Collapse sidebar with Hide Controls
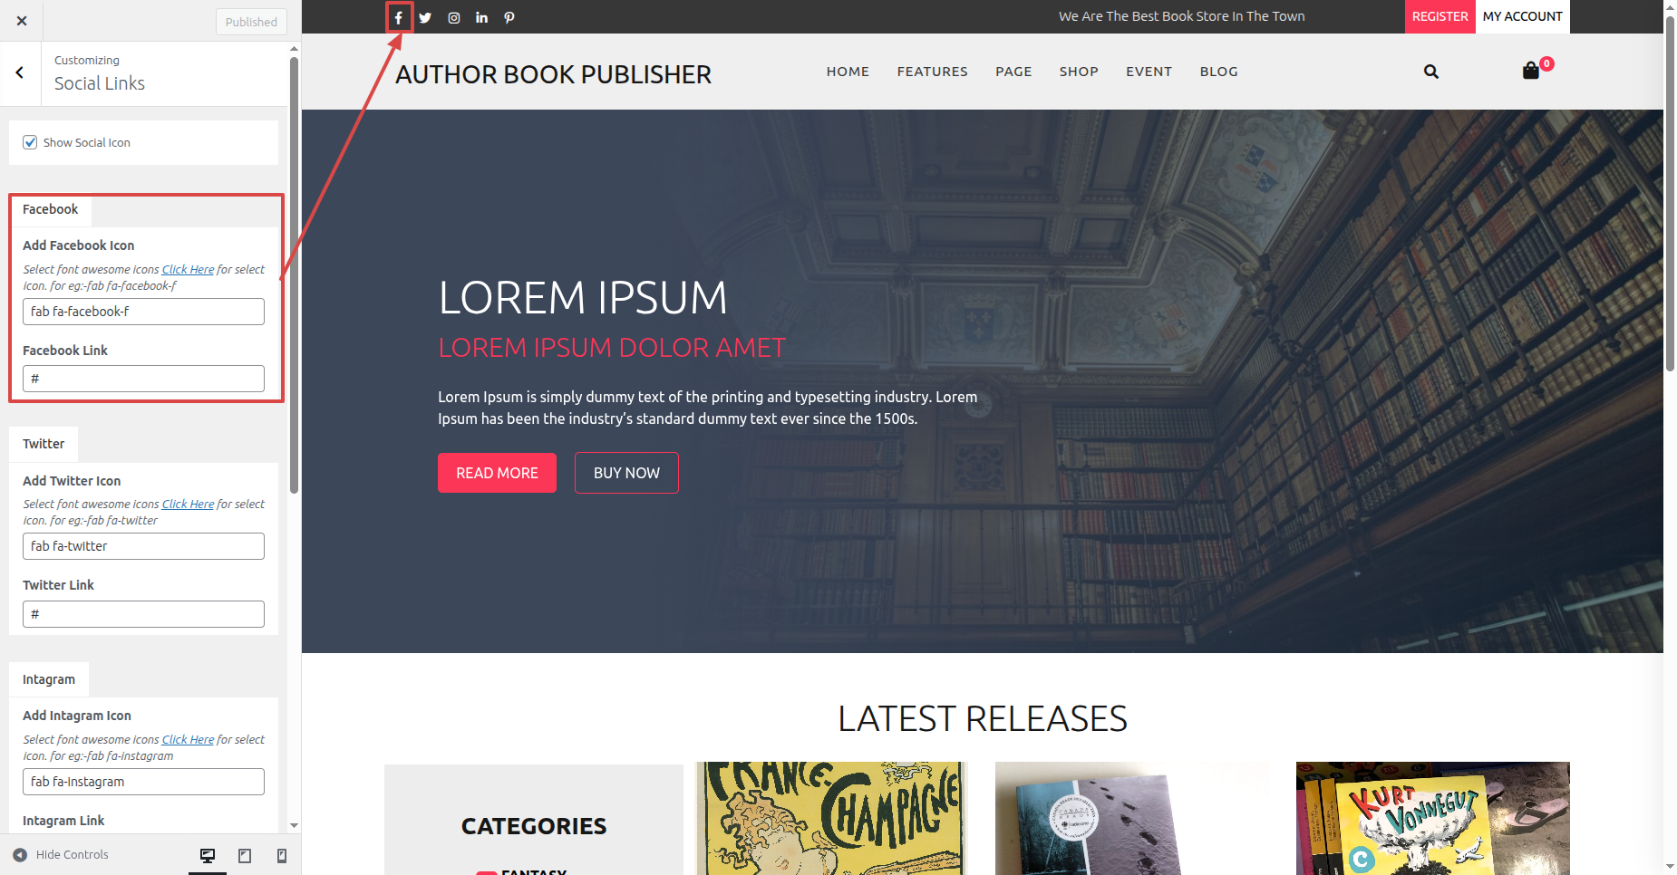Screen dimensions: 1677x875 pos(61,854)
